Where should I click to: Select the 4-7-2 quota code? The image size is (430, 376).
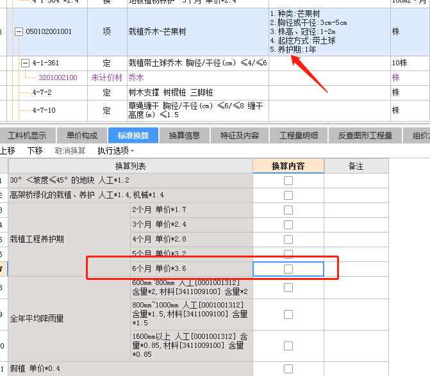coord(42,93)
